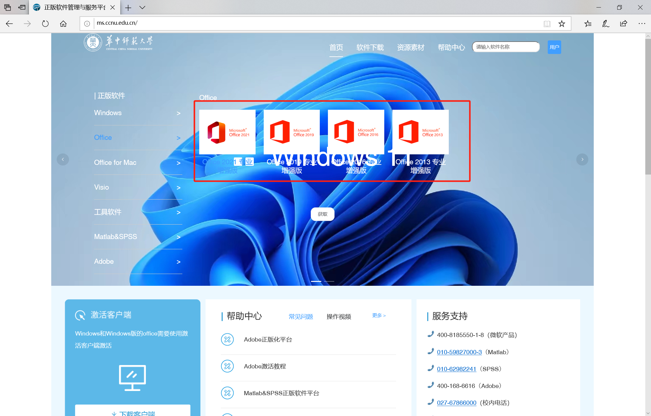Click the 激活客户端 cursor icon

(80, 315)
